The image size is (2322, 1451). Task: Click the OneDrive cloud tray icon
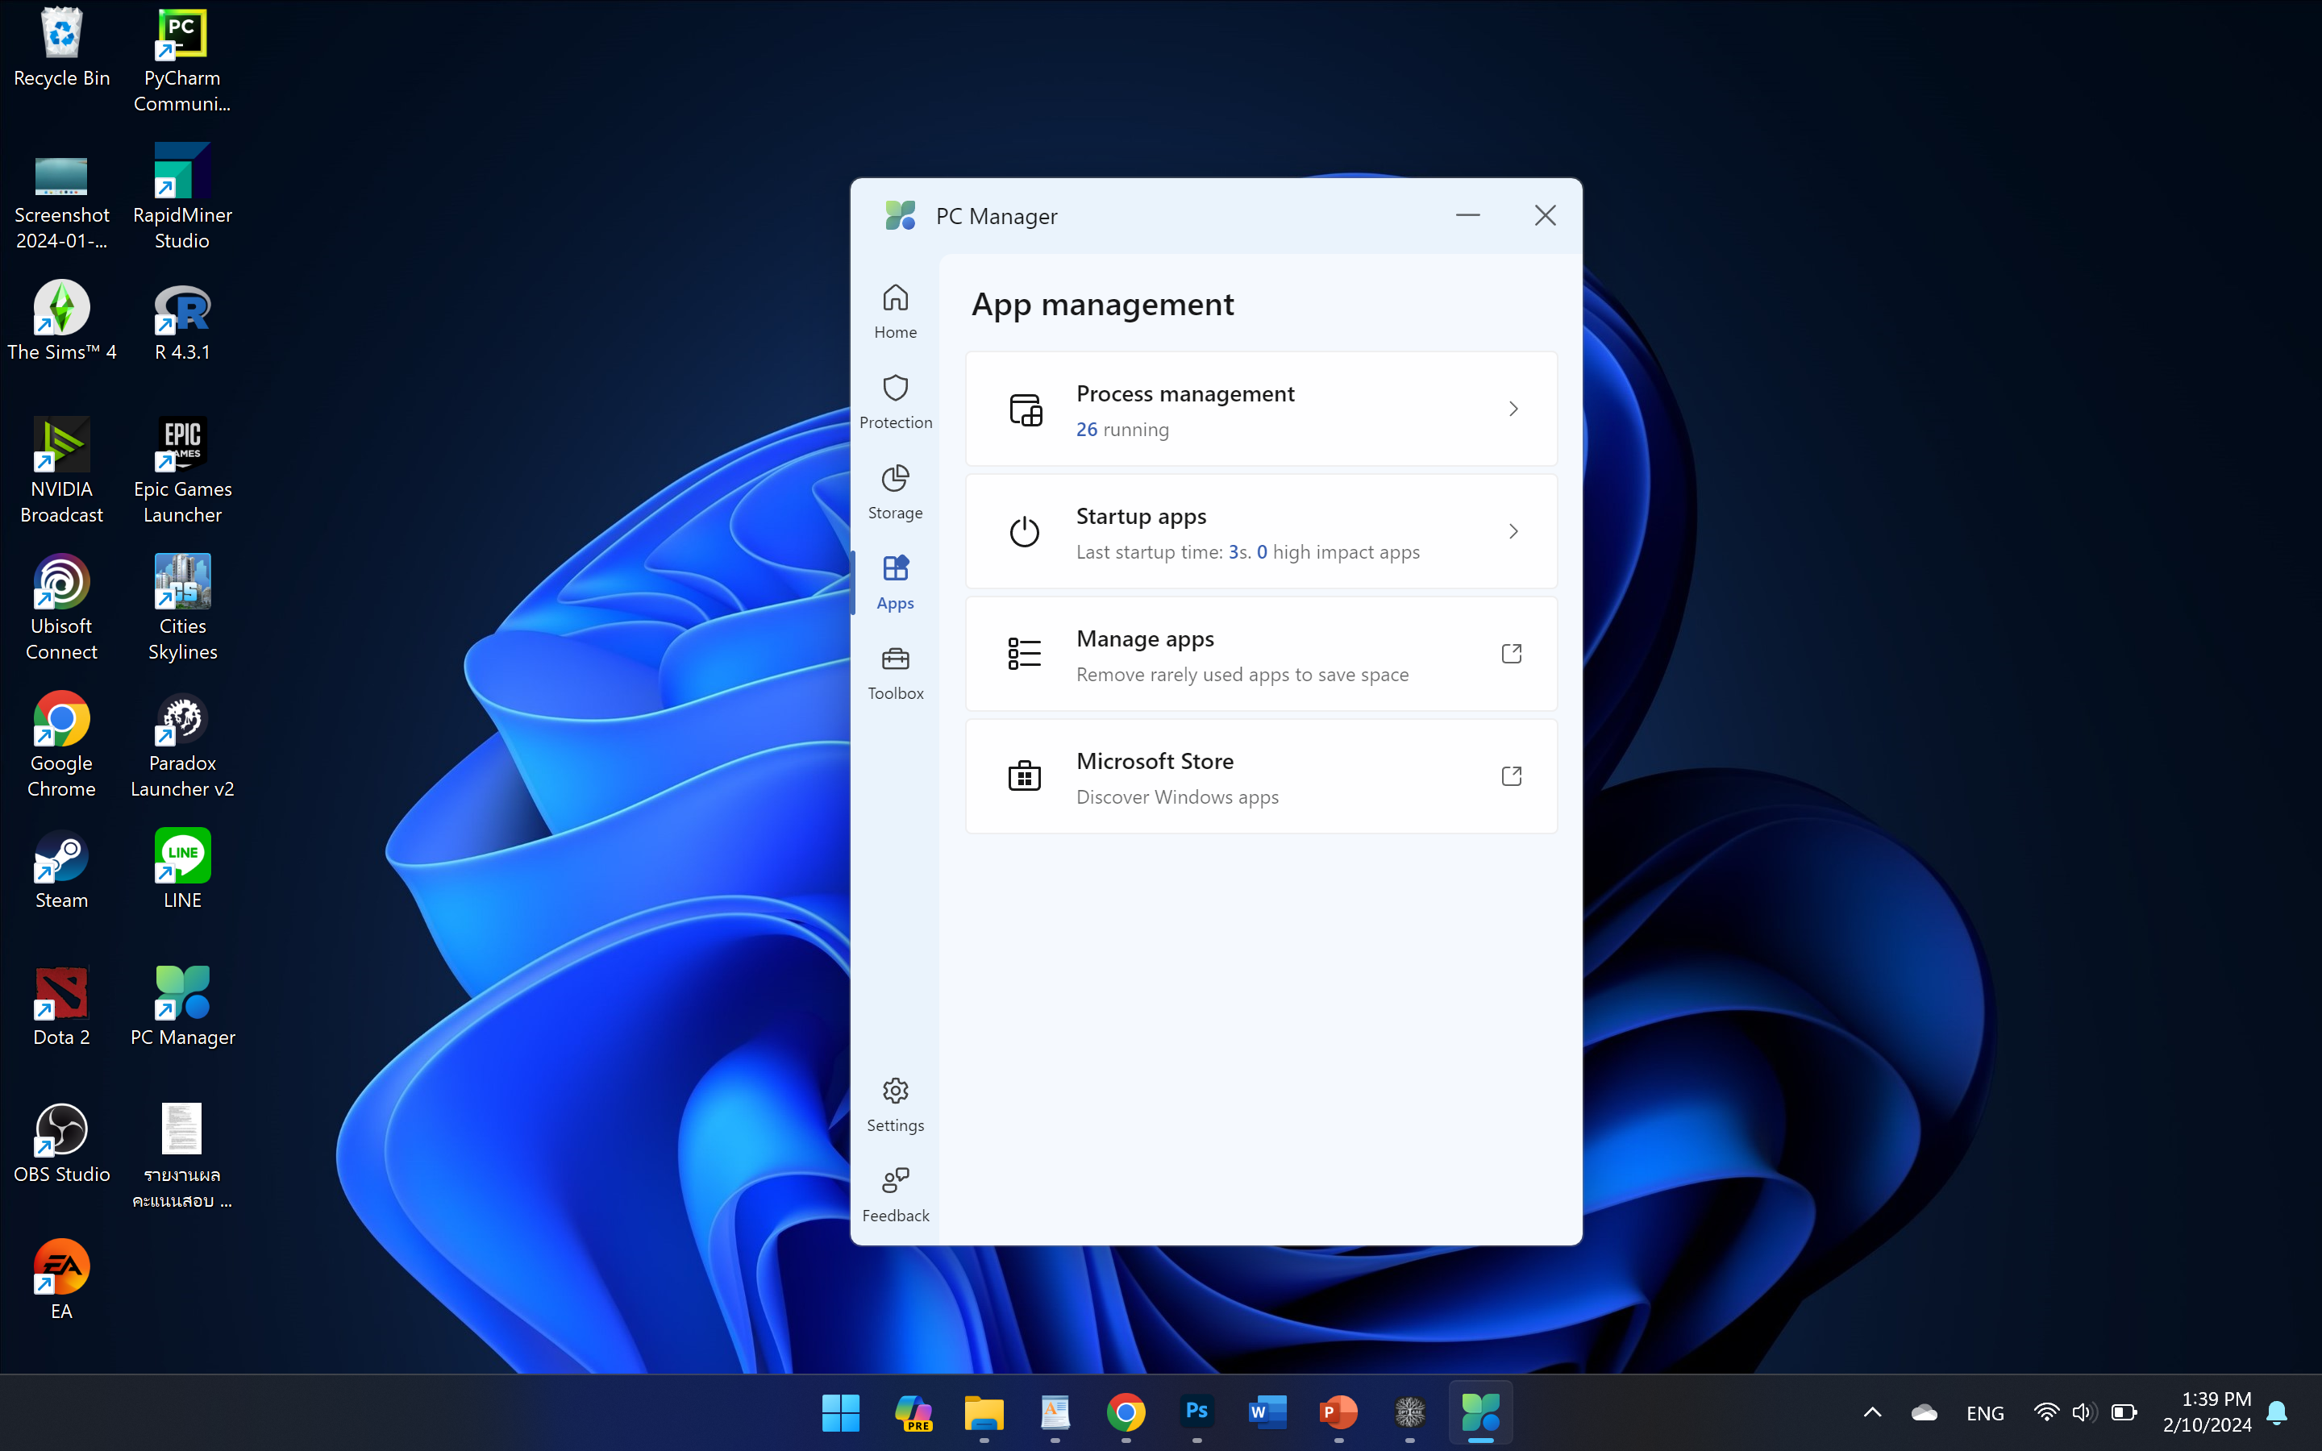(x=1924, y=1412)
